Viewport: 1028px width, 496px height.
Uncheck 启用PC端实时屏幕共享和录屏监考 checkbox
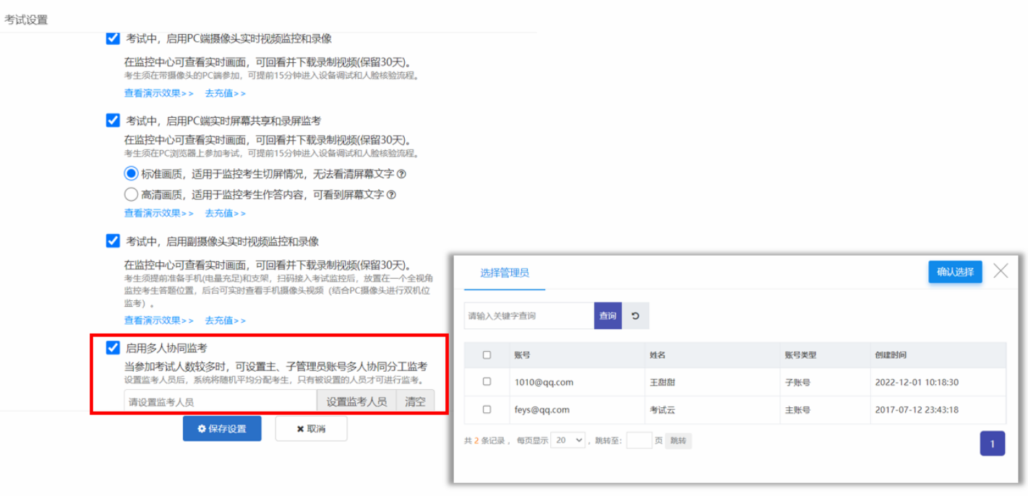113,121
